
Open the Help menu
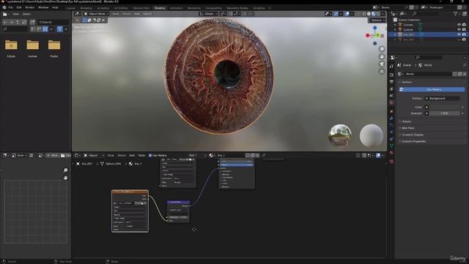point(55,7)
